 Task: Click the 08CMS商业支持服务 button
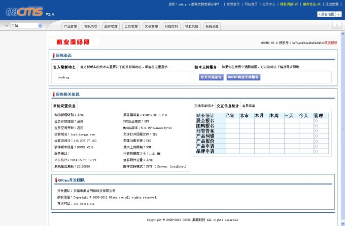[x=244, y=77]
